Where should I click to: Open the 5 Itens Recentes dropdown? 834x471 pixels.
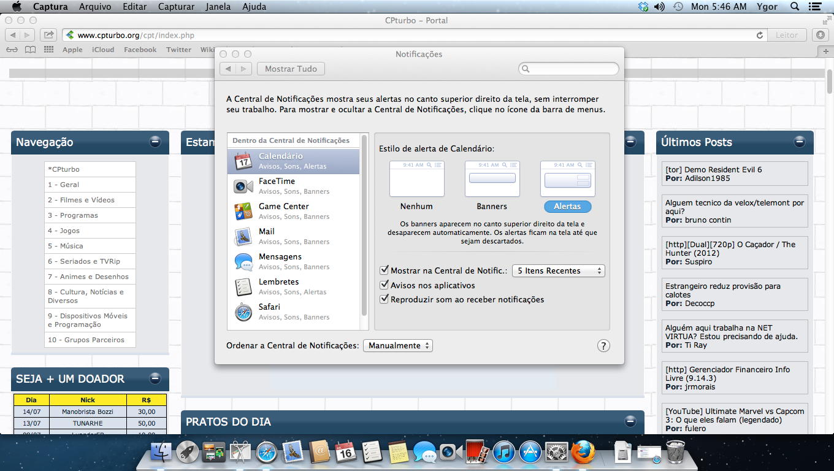click(x=558, y=270)
